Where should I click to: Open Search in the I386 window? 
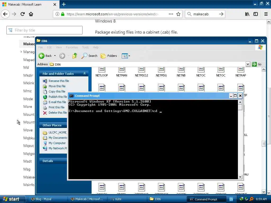89,56
